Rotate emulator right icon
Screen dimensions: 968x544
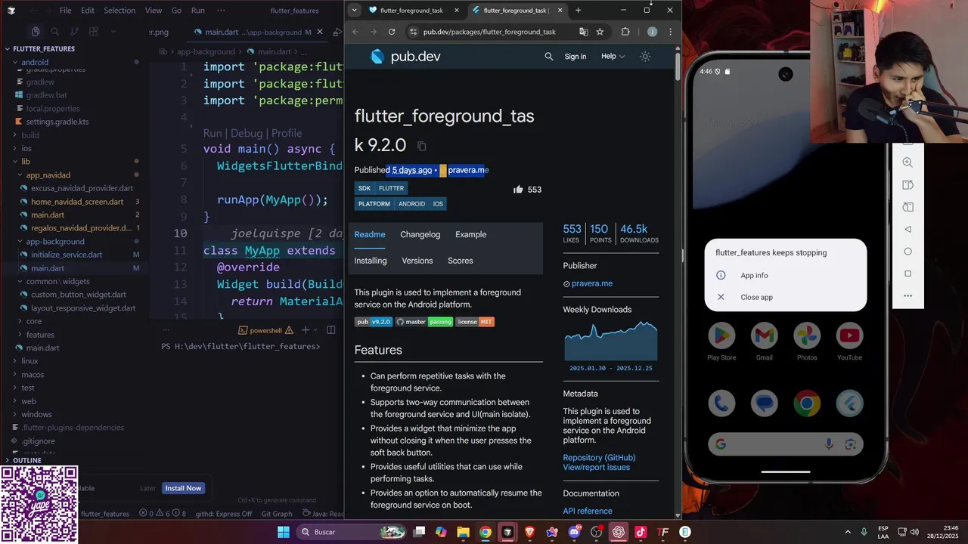(x=907, y=207)
